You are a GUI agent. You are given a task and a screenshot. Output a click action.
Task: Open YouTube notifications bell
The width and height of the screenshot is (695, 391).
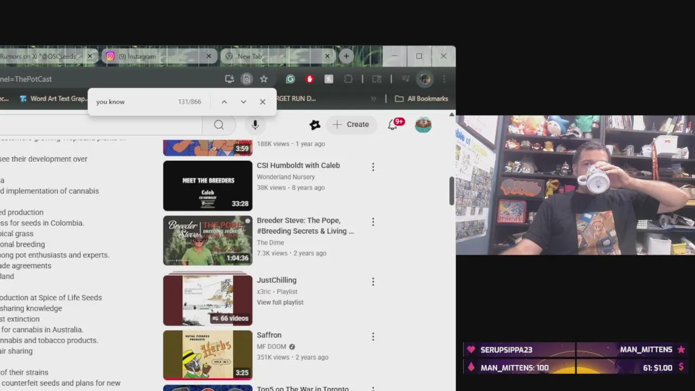(x=393, y=125)
